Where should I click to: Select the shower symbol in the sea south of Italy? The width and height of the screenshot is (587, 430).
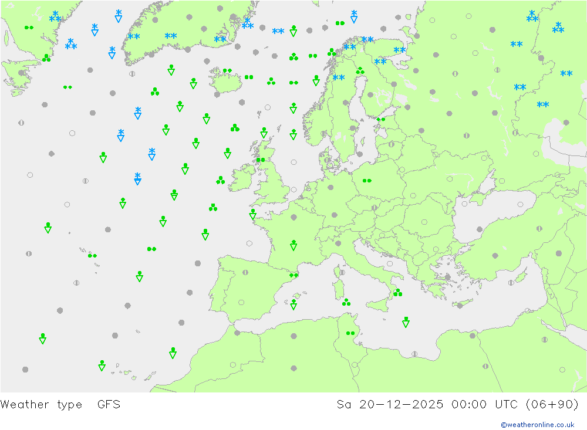(406, 322)
